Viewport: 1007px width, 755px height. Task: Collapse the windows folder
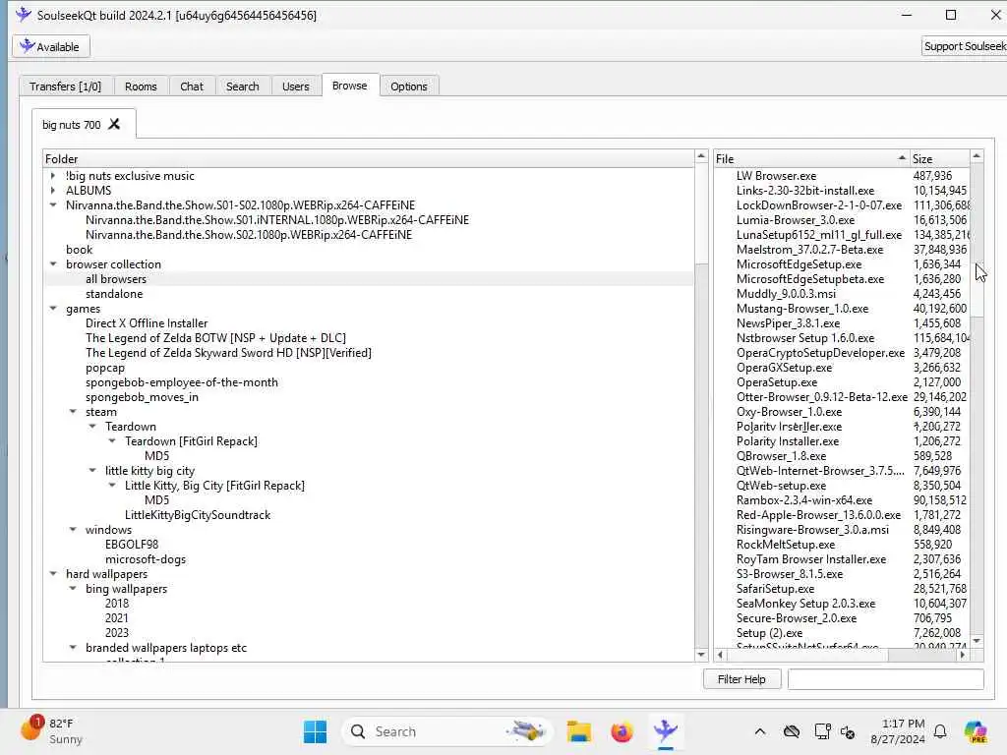click(x=73, y=530)
